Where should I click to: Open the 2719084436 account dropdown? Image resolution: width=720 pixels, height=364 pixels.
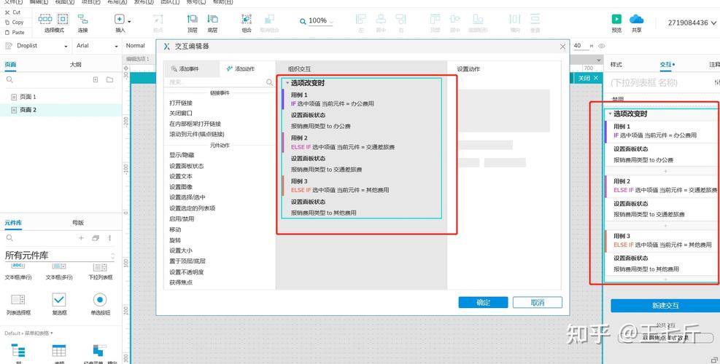coord(692,23)
